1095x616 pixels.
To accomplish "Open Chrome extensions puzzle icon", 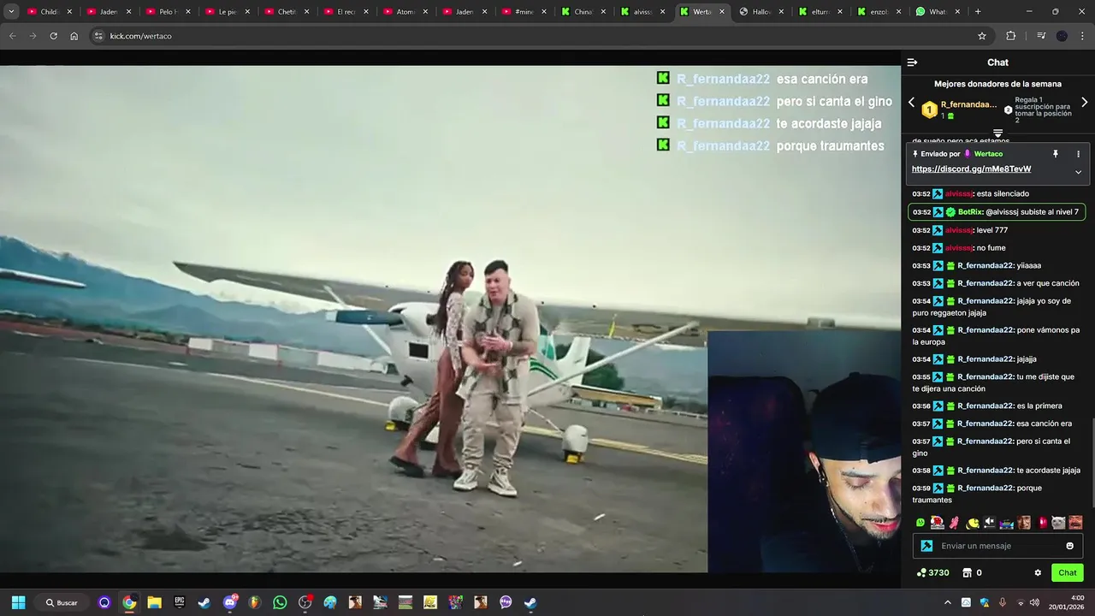I will click(1010, 36).
